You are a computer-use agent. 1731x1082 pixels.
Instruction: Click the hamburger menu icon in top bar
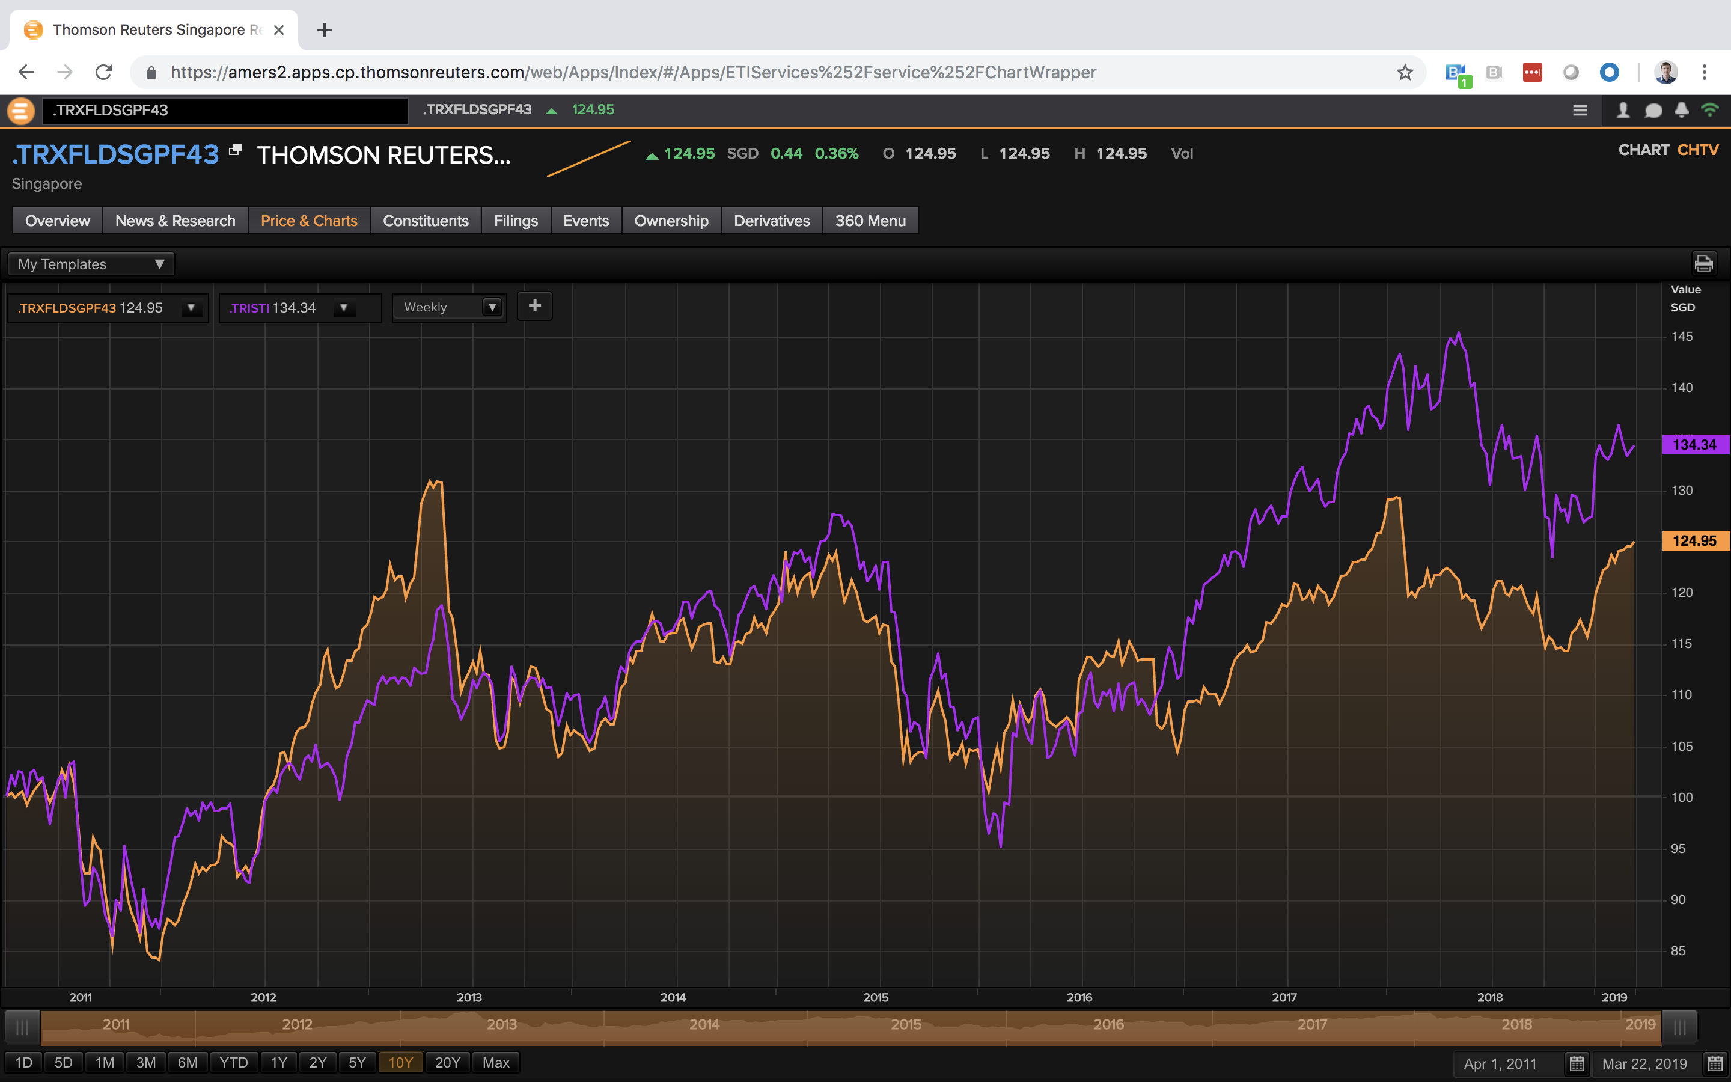(x=1580, y=110)
